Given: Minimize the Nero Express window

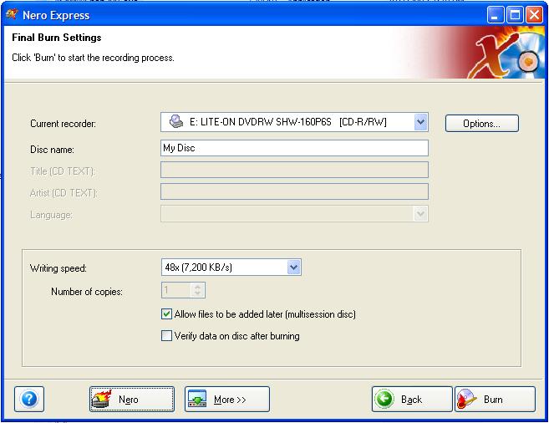Looking at the screenshot, I should point(495,15).
